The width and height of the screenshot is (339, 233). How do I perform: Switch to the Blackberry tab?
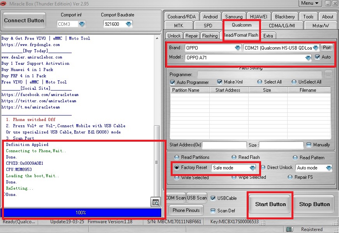(285, 17)
